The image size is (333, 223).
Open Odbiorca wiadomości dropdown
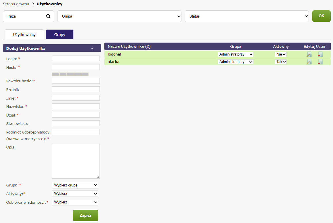click(x=75, y=202)
